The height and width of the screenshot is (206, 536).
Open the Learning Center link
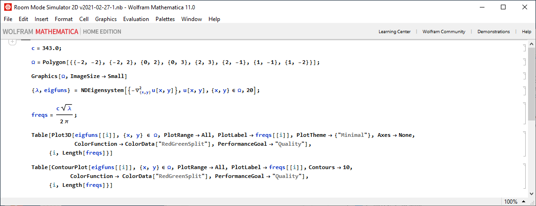[395, 32]
